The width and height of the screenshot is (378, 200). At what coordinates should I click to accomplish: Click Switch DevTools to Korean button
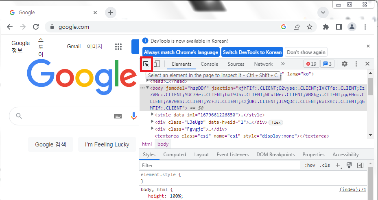click(x=252, y=52)
